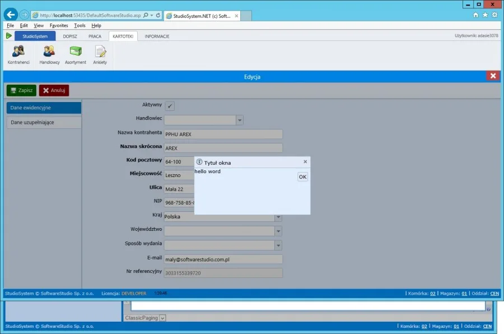
Task: Confirm the dialog with OK
Action: pyautogui.click(x=302, y=177)
